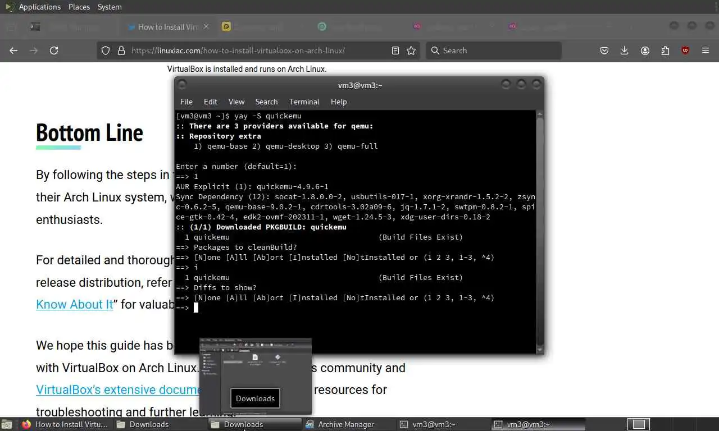The height and width of the screenshot is (431, 719).
Task: Click the 'yay -S quickemu' command line
Action: coord(239,116)
